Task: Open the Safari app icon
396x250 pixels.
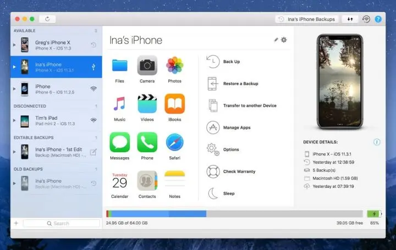Action: (x=174, y=142)
